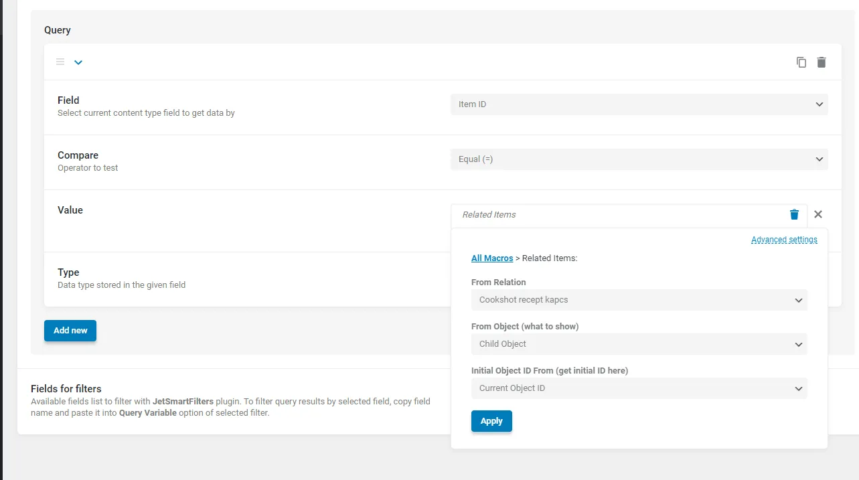Click the Type label
The image size is (859, 480).
(x=68, y=272)
